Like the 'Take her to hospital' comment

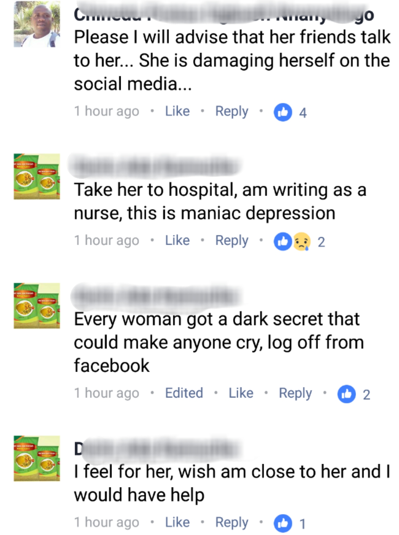point(177,240)
